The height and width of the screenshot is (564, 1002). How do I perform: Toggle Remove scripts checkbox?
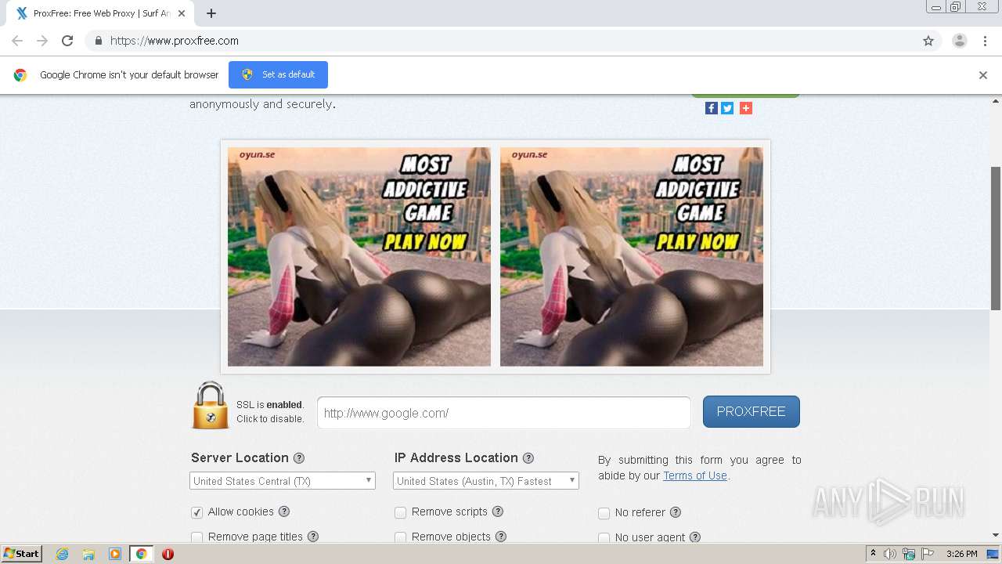click(x=401, y=512)
